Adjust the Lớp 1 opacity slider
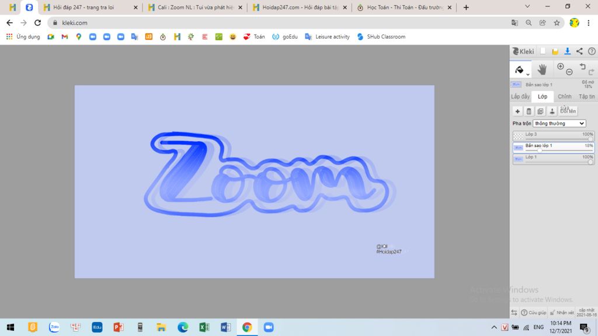The height and width of the screenshot is (336, 598). [x=590, y=162]
